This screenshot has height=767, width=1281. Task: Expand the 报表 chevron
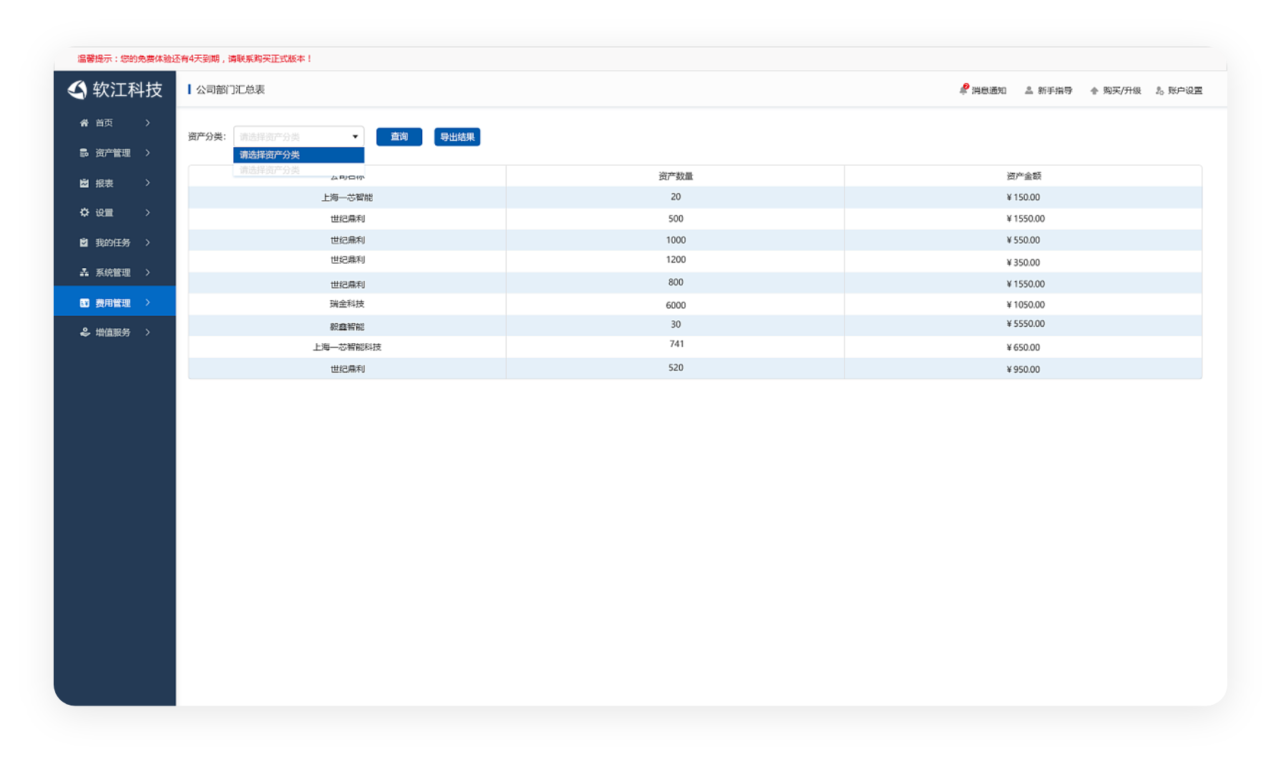[147, 183]
